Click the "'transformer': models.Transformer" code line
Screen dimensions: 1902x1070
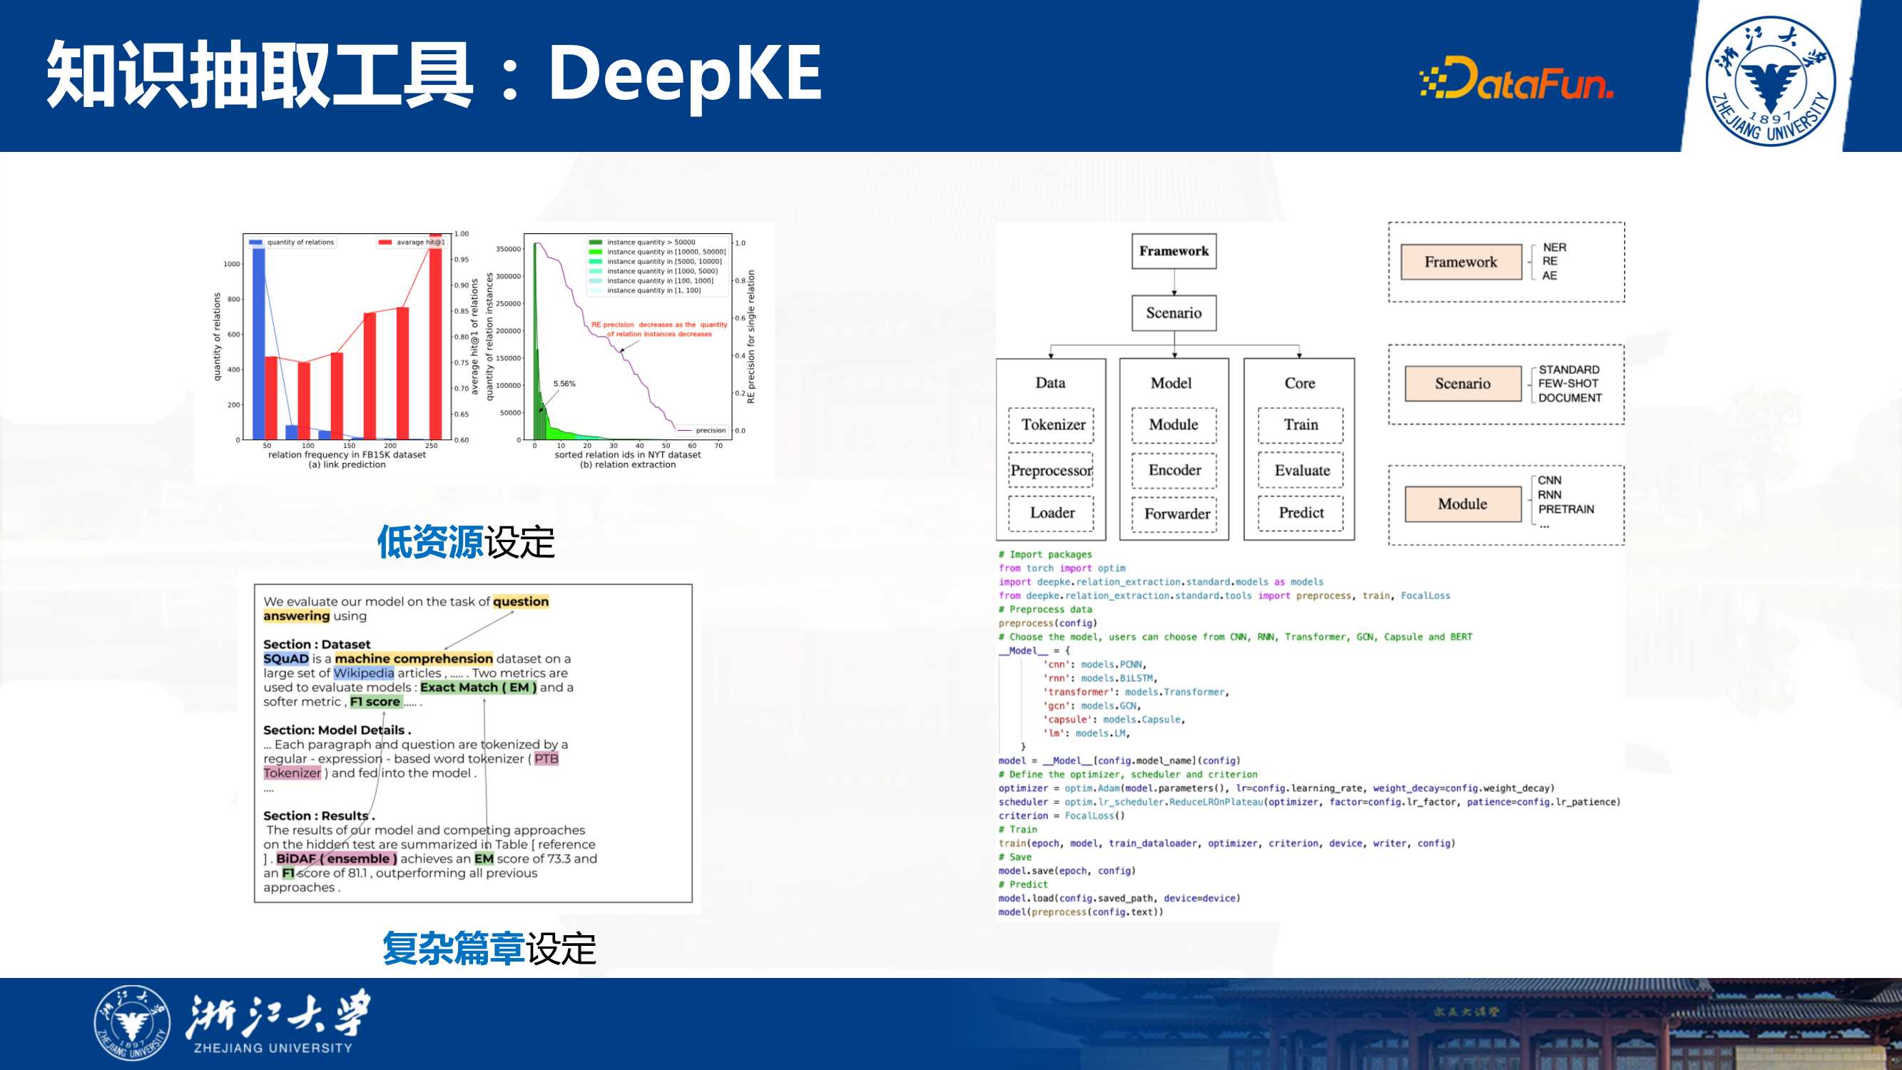1136,692
